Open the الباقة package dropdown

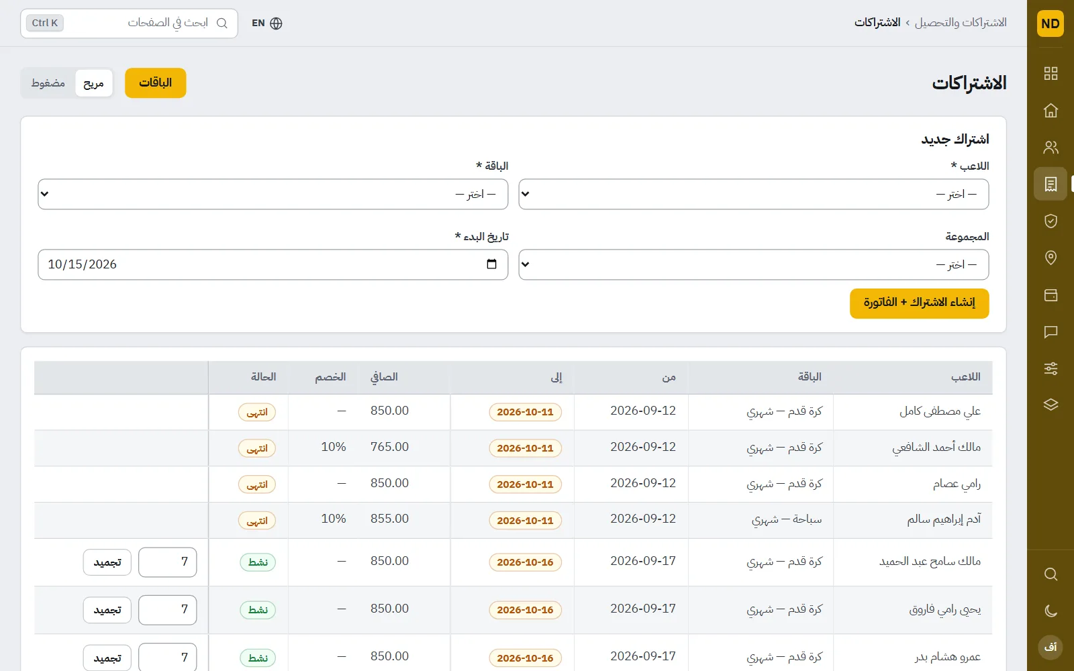point(273,194)
